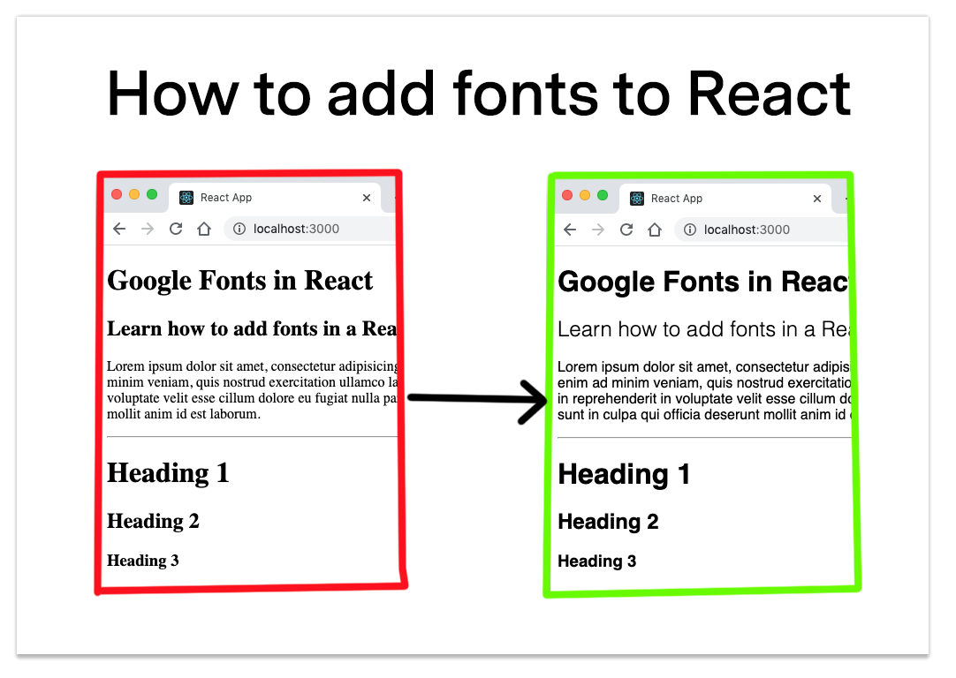
Task: Click red close button of right window
Action: [567, 195]
